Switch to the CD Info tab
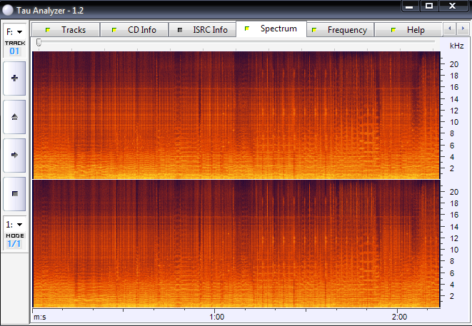472x326 pixels. coord(134,30)
